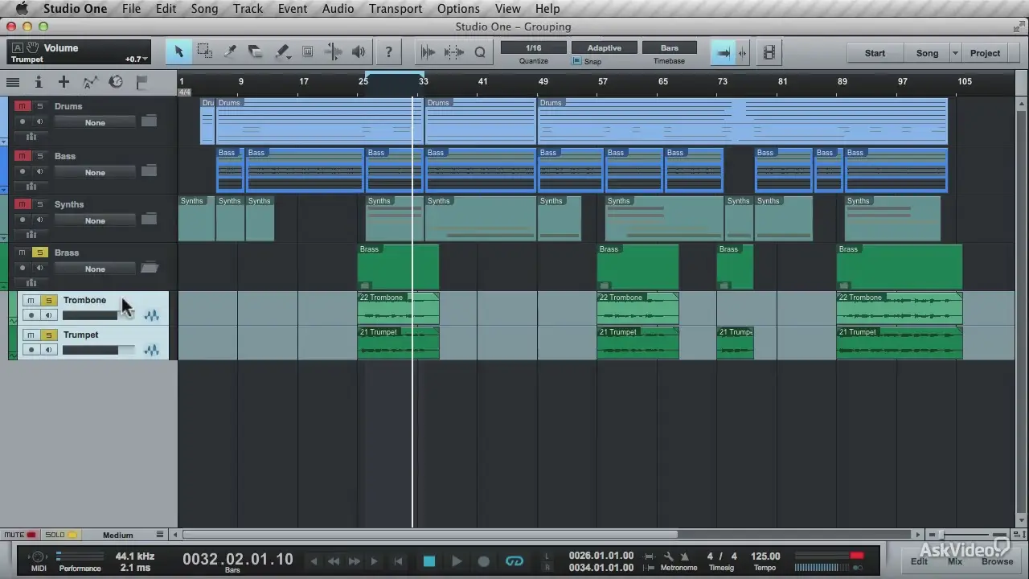Open the Song button dropdown arrow
Screen dimensions: 1029x579
point(955,53)
